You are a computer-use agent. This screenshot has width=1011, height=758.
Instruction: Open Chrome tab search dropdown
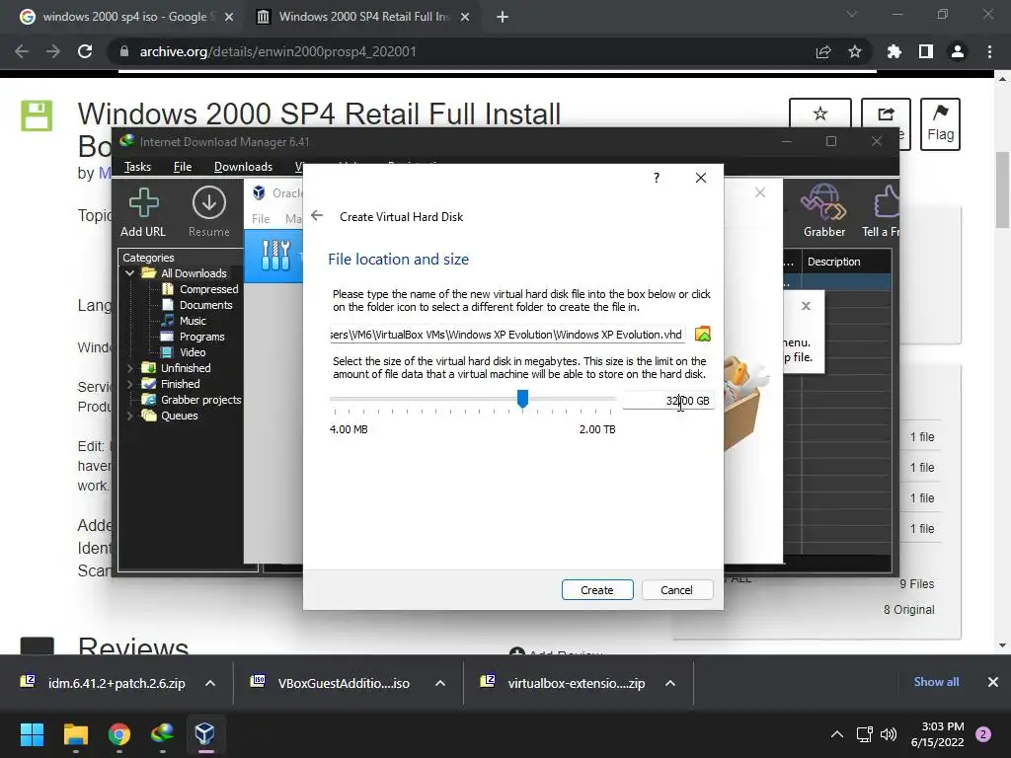(852, 14)
